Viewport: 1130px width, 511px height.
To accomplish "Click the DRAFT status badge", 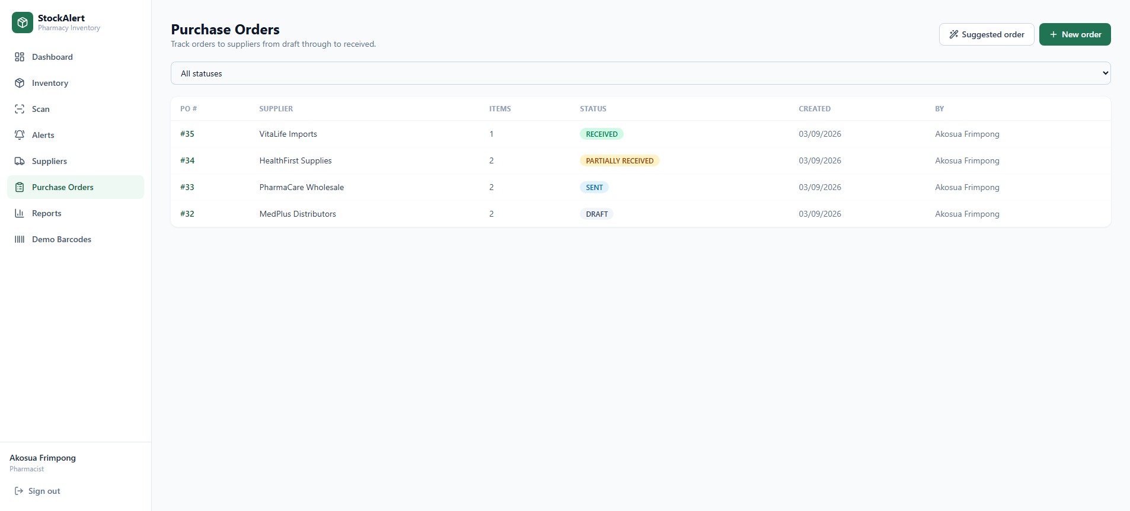I will pos(596,214).
